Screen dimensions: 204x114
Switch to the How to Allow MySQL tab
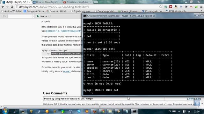[x=47, y=2]
